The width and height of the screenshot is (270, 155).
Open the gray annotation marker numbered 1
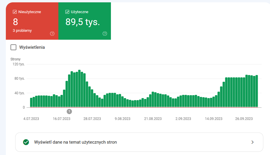pos(69,112)
